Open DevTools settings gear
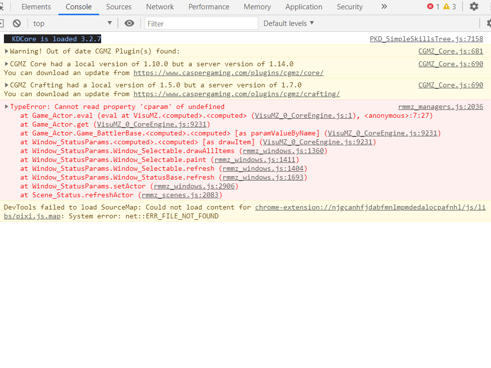The image size is (491, 368). click(474, 6)
